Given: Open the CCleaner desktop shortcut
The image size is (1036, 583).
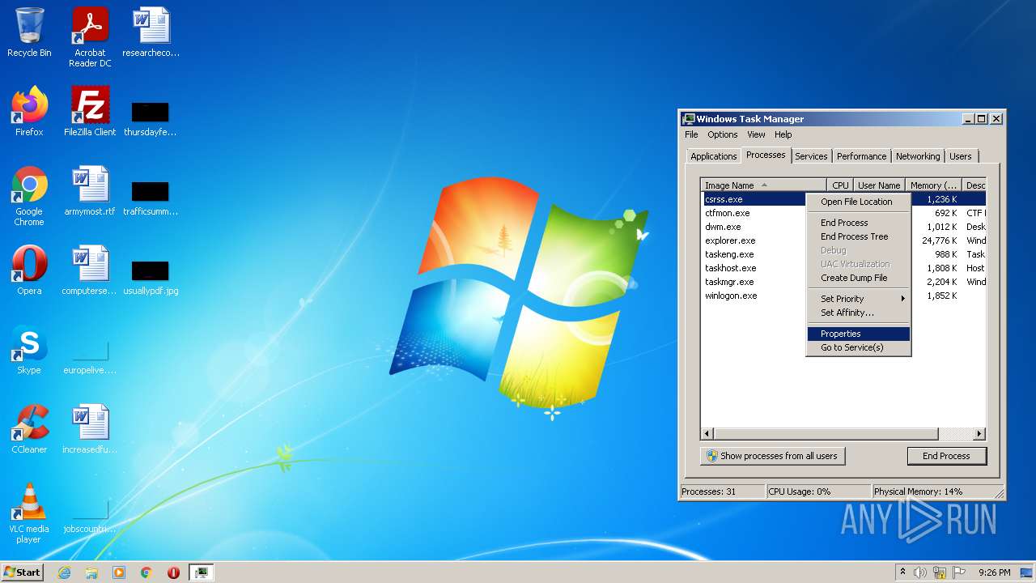Looking at the screenshot, I should point(29,429).
